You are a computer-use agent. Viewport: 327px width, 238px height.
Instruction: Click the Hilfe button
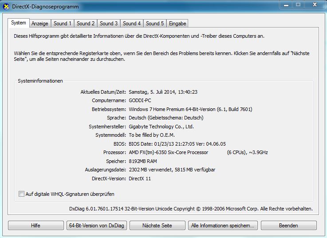point(36,226)
